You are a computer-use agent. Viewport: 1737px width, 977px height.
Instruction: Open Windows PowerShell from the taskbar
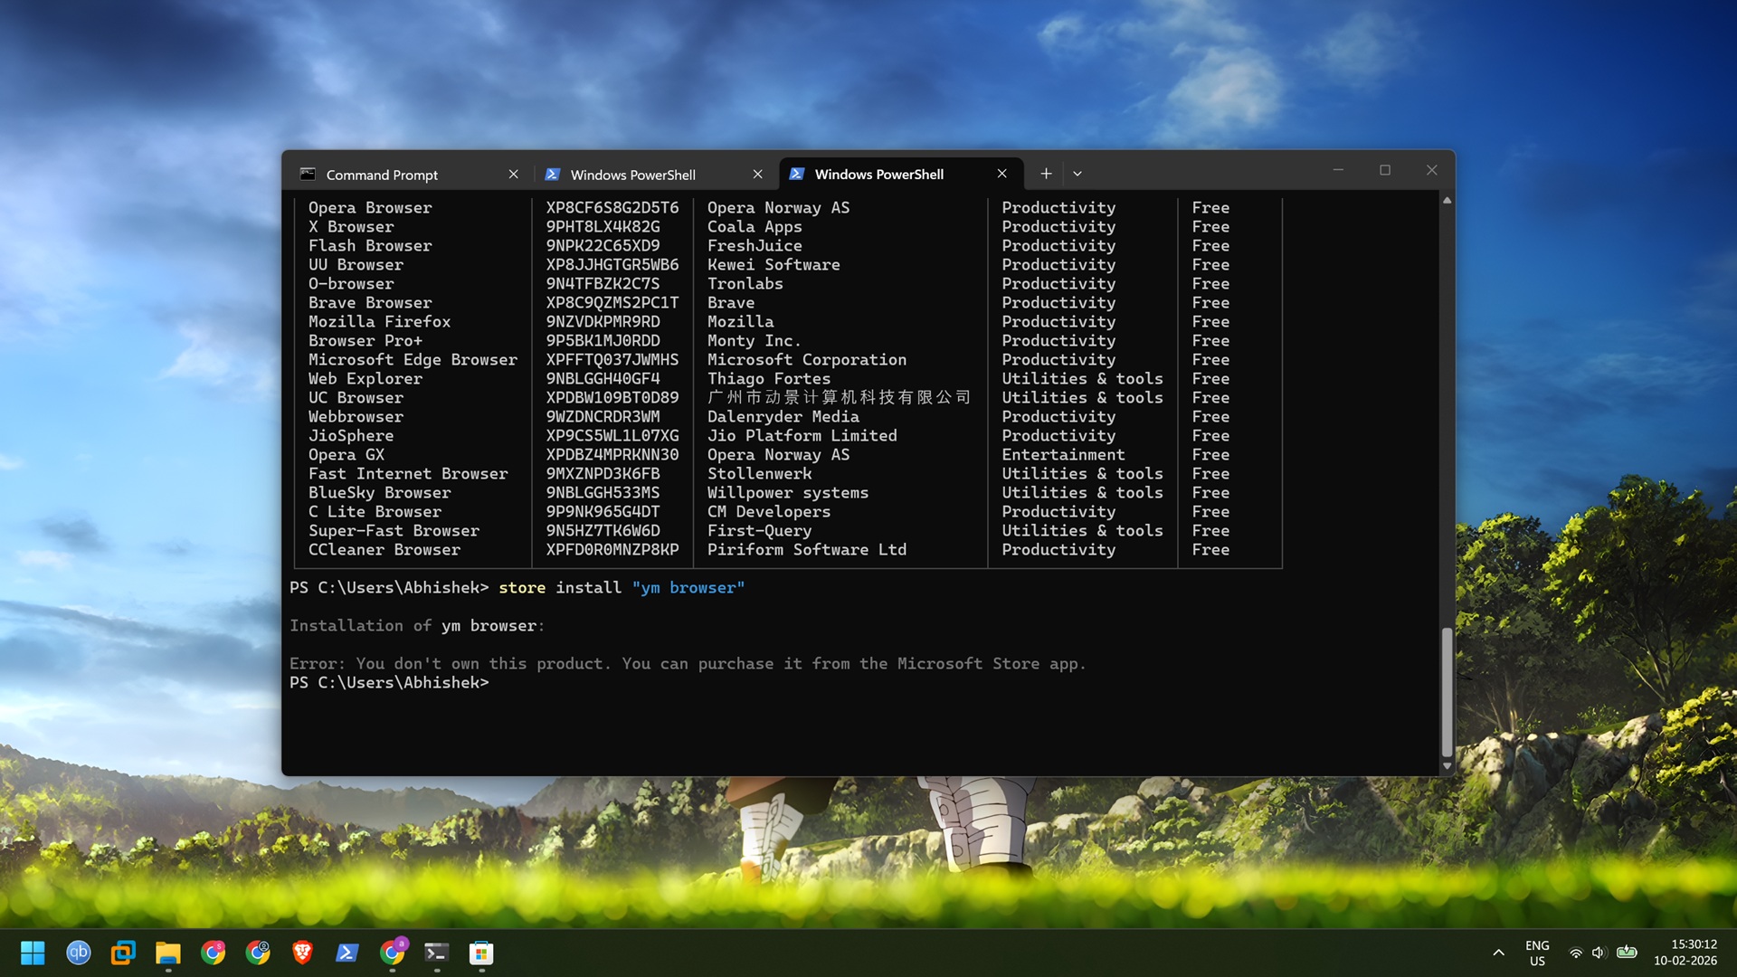[347, 953]
